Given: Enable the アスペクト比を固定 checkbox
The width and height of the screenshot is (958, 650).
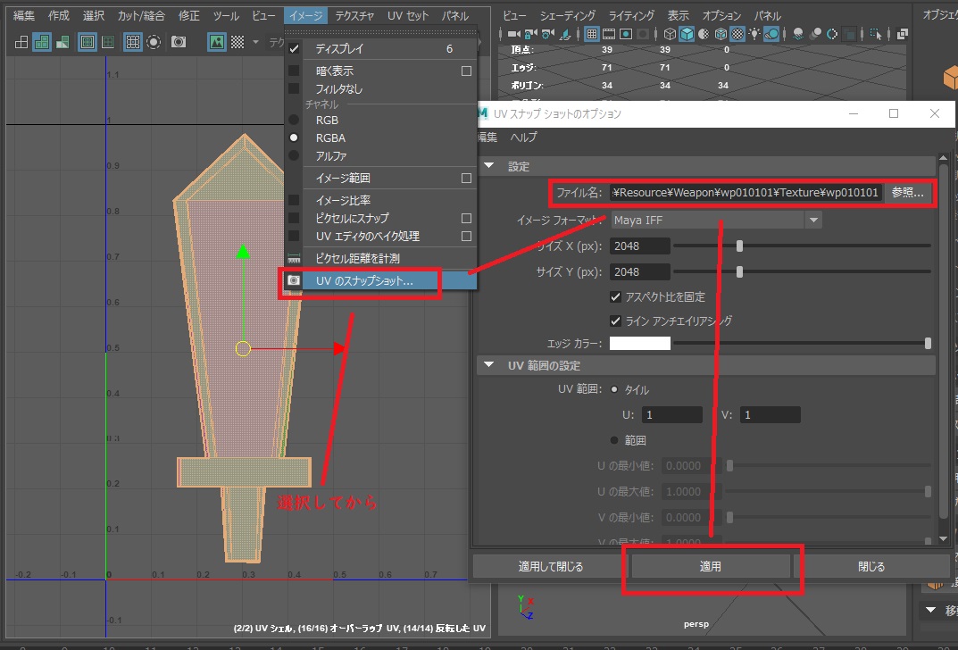Looking at the screenshot, I should click(x=616, y=297).
